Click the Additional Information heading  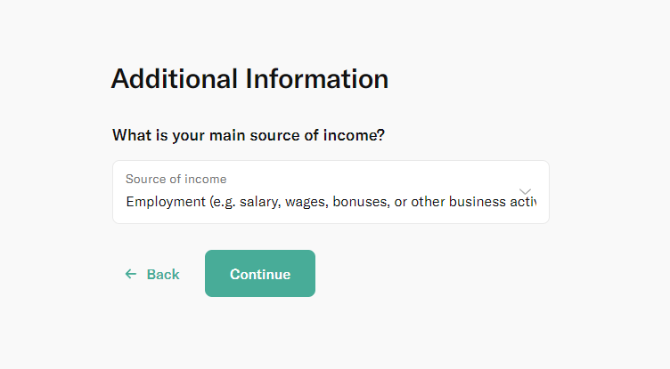[x=249, y=78]
